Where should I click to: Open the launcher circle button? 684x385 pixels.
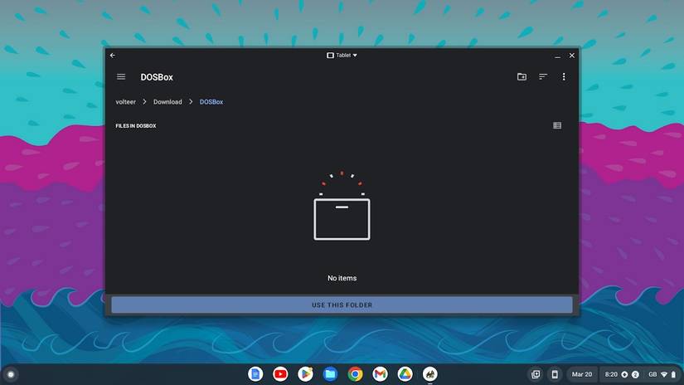point(11,374)
